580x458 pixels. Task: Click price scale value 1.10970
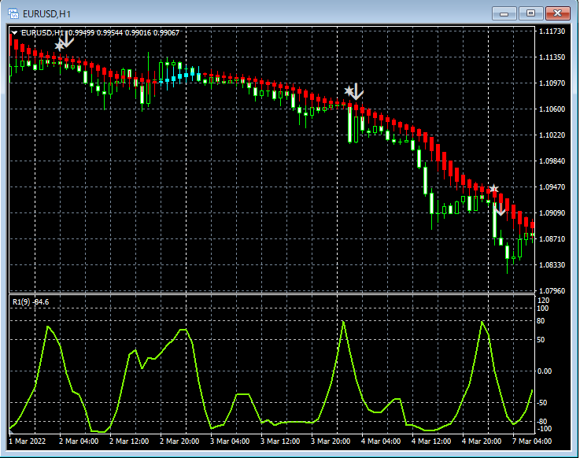point(552,83)
